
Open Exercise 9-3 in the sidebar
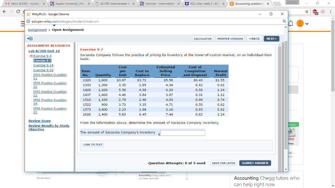[42, 56]
